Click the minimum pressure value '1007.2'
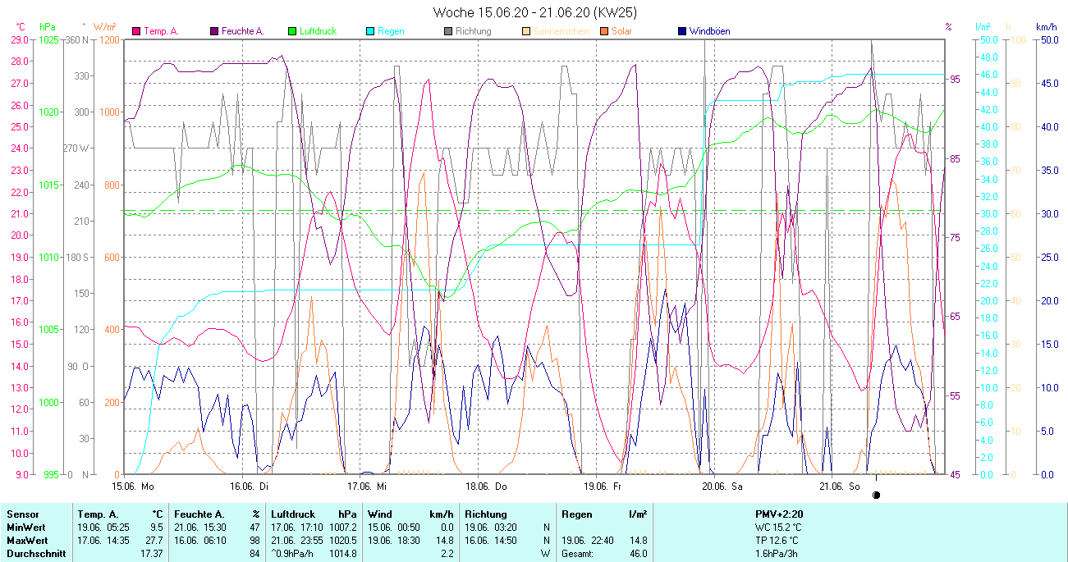1068x562 pixels. [342, 527]
